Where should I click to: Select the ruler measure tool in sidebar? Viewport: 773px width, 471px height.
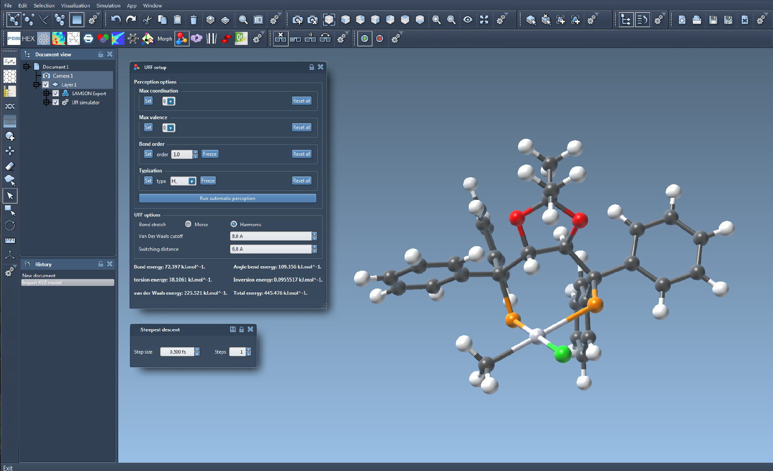pyautogui.click(x=10, y=241)
